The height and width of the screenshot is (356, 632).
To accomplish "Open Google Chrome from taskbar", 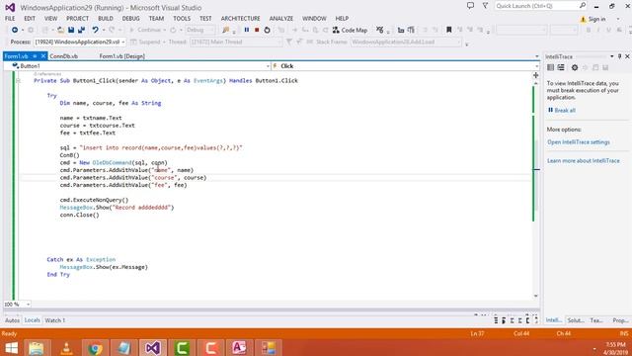I will click(x=95, y=347).
